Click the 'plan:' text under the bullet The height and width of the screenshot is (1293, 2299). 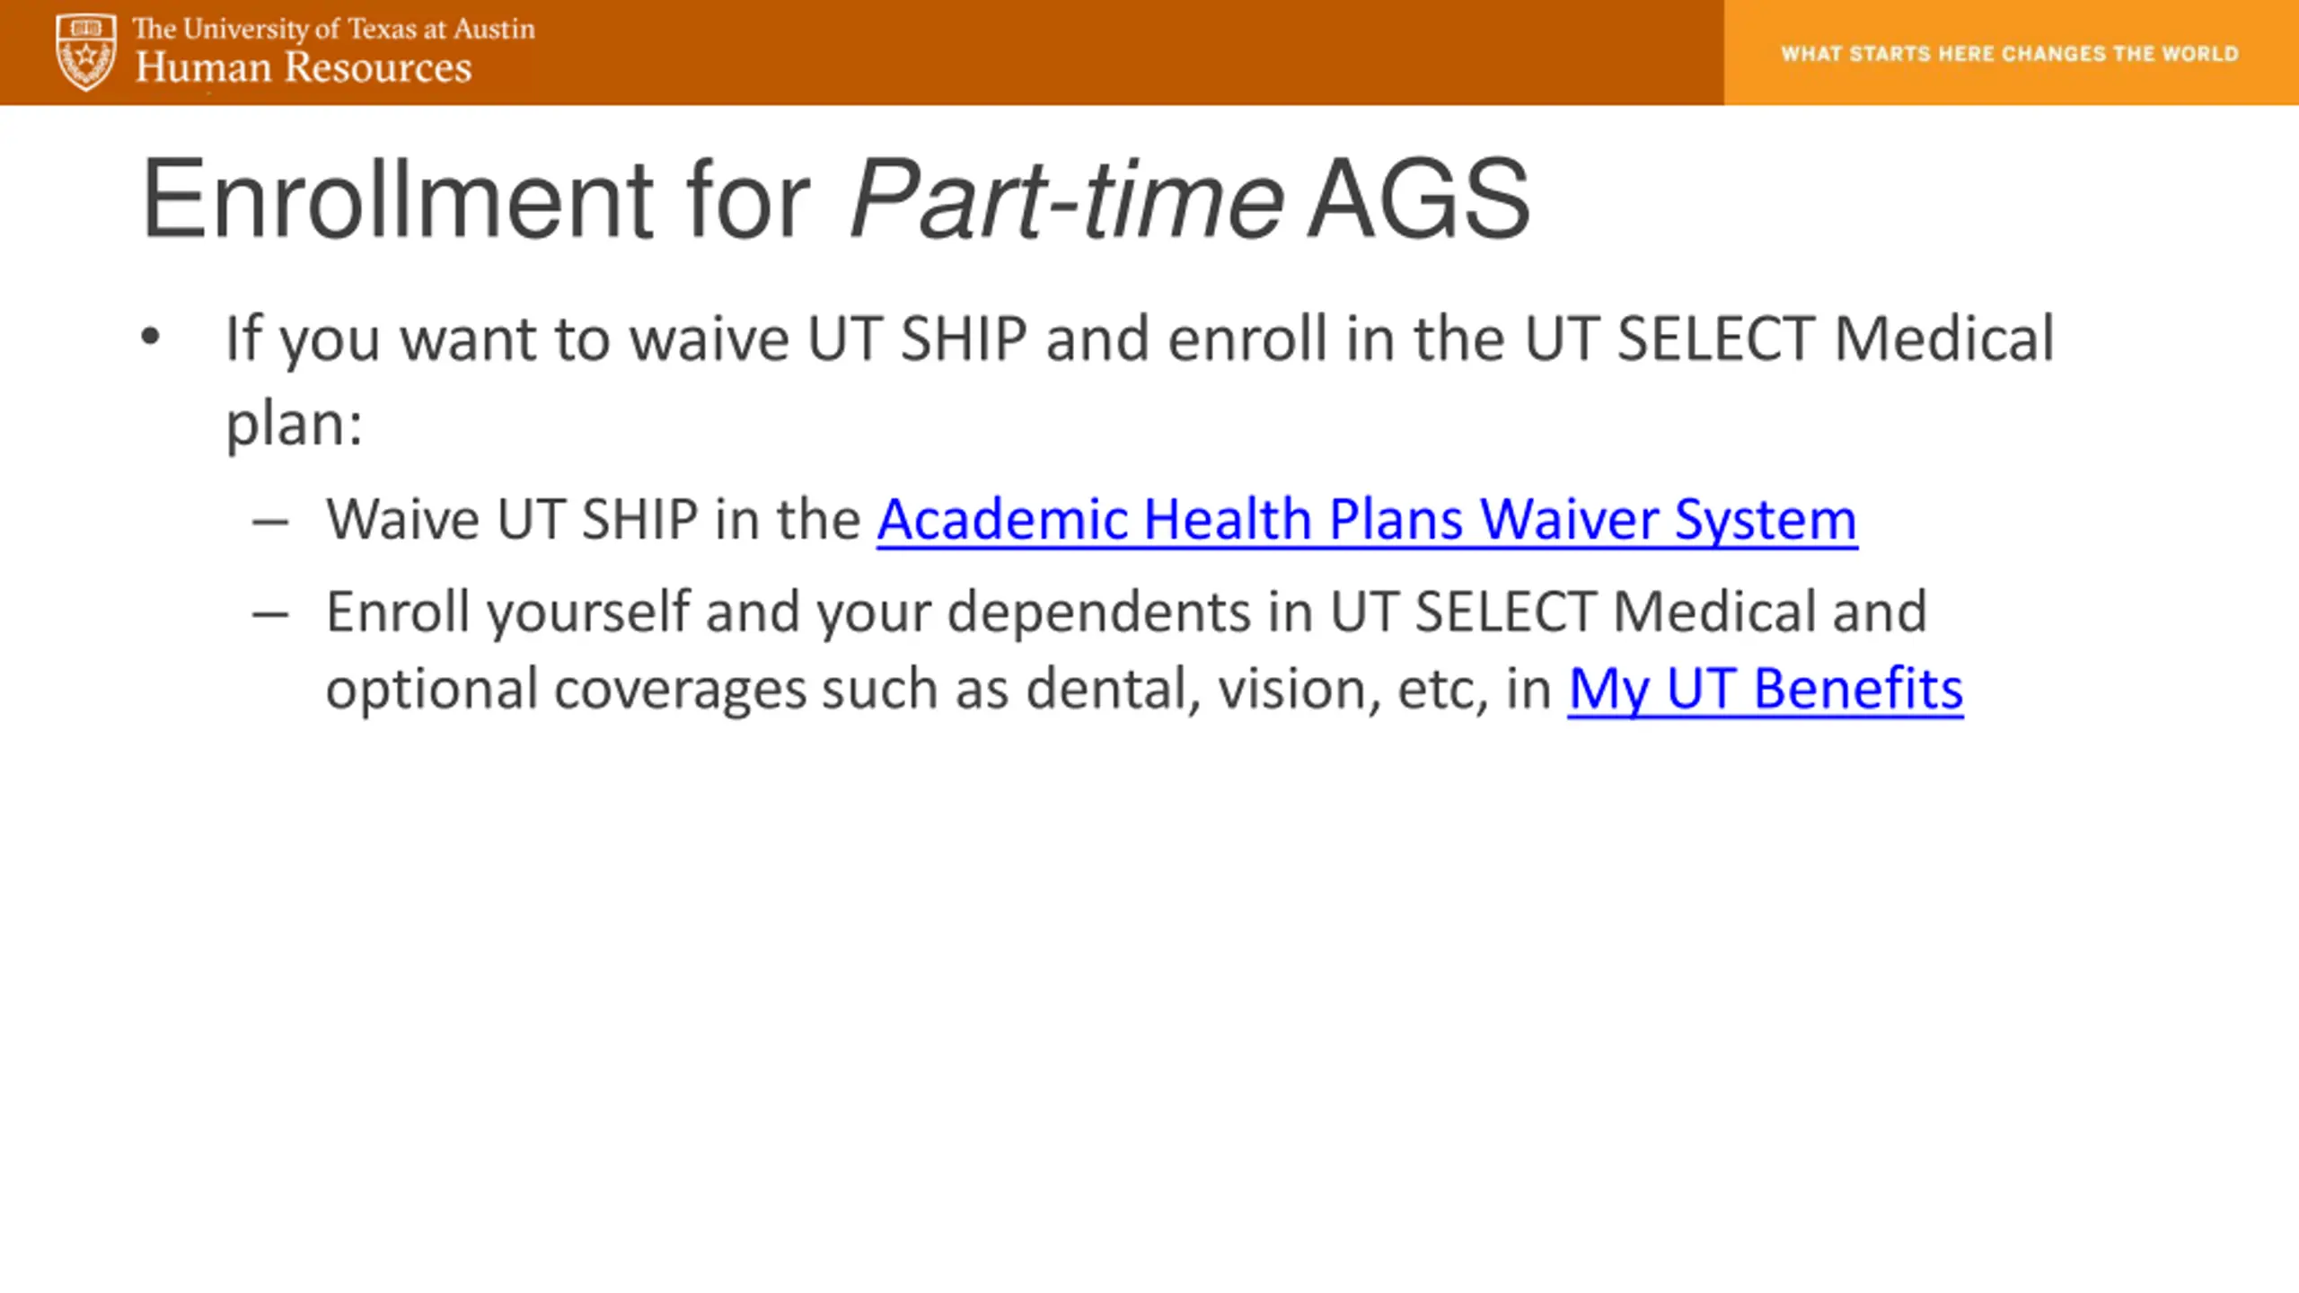coord(294,424)
